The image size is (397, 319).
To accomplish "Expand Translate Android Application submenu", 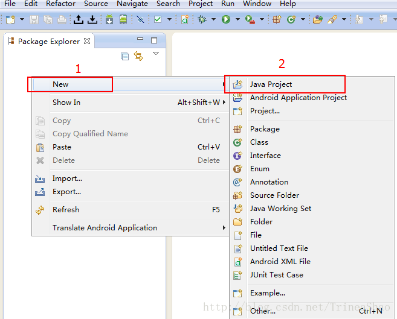I will pyautogui.click(x=130, y=228).
